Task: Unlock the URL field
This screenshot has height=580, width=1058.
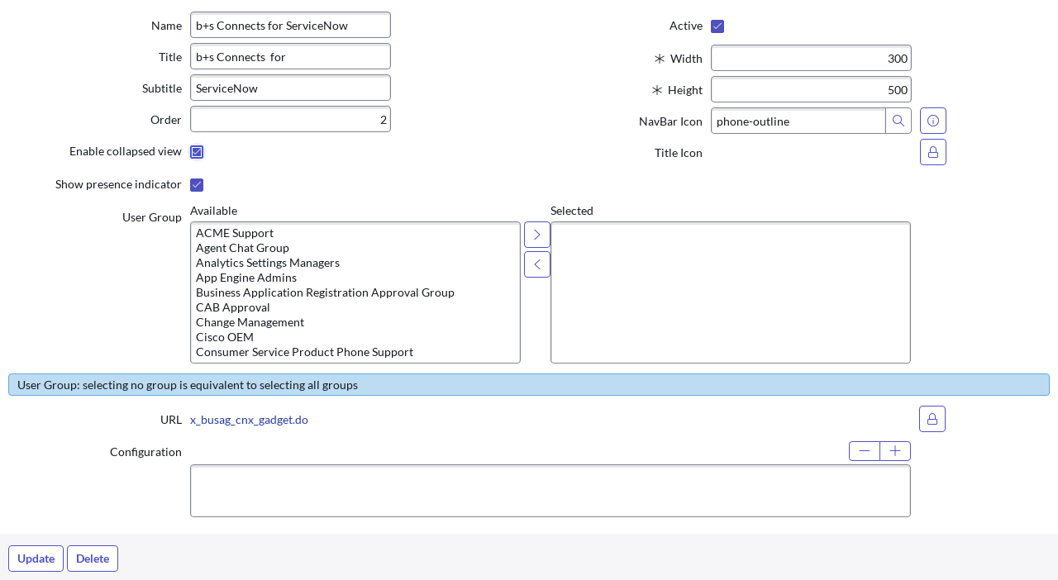Action: (x=932, y=419)
